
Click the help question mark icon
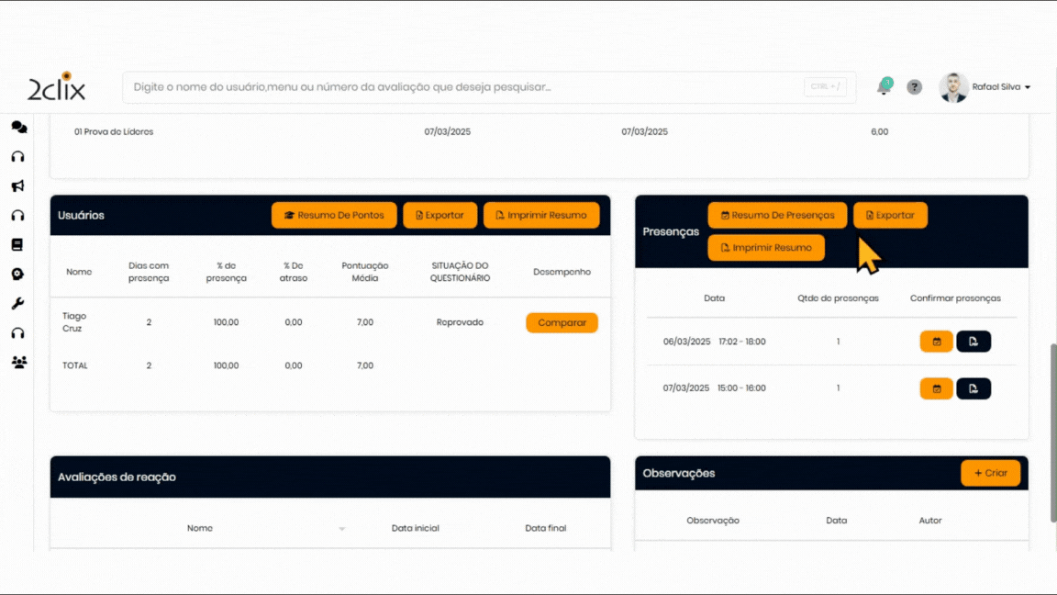(x=914, y=87)
